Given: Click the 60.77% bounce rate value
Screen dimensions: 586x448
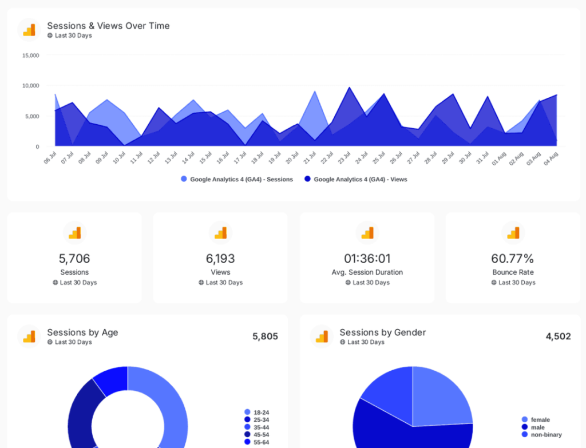Looking at the screenshot, I should (x=512, y=259).
